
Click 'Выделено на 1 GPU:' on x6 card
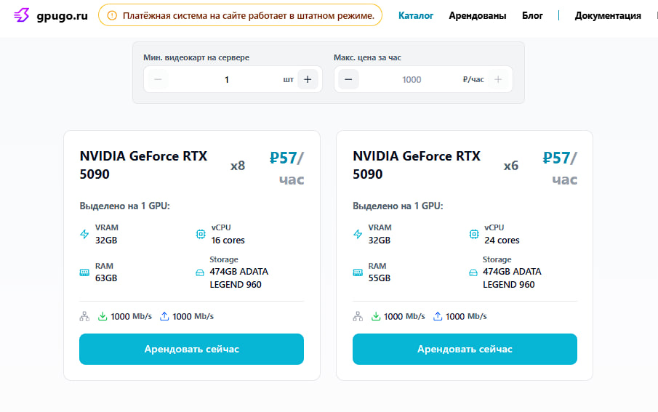pos(398,206)
